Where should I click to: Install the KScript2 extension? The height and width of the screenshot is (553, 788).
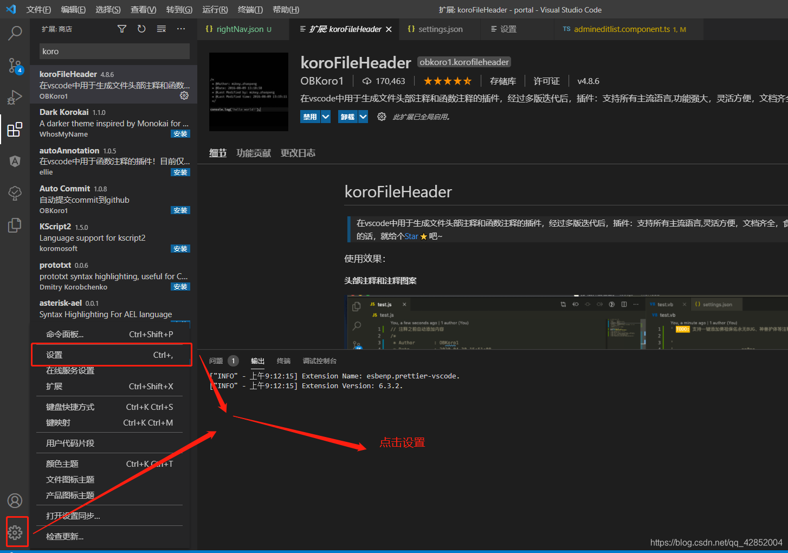[x=180, y=249]
